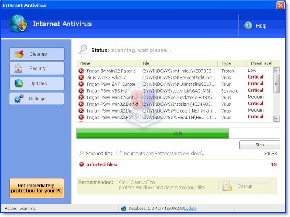The image size is (290, 217).
Task: Select the Trojan-PSW.VBS.Half threat name
Action: click(108, 91)
